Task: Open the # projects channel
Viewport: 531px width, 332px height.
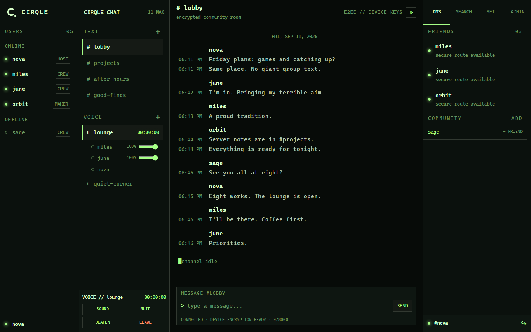Action: (x=122, y=63)
